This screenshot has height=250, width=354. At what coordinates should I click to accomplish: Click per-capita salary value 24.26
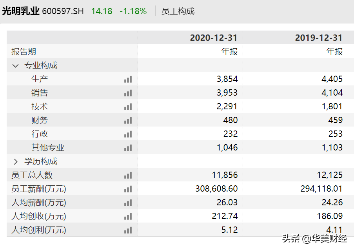[332, 203]
